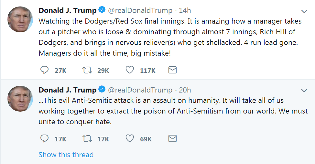
Task: Send the Dodgers tweet via direct message
Action: pos(172,70)
